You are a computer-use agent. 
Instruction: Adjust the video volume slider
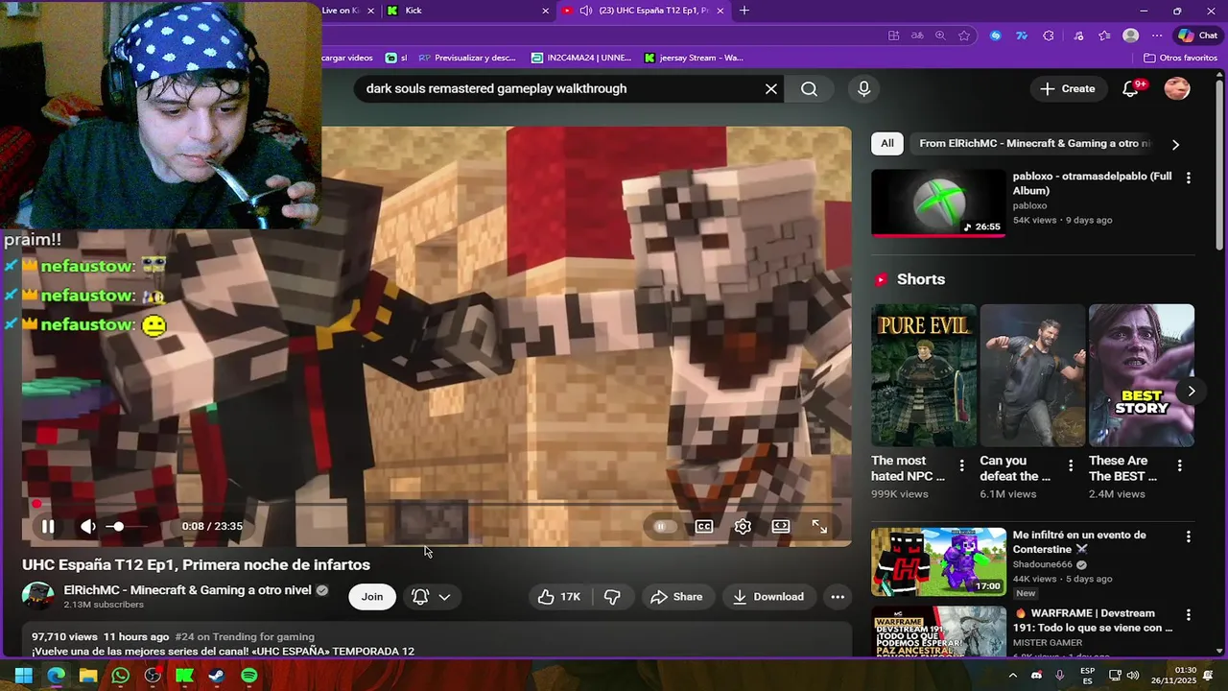[x=127, y=526]
